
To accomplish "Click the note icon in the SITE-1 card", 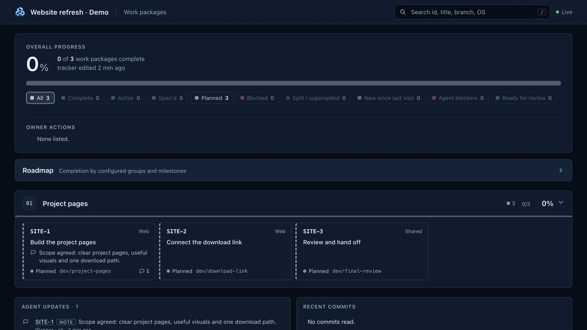I will point(33,253).
